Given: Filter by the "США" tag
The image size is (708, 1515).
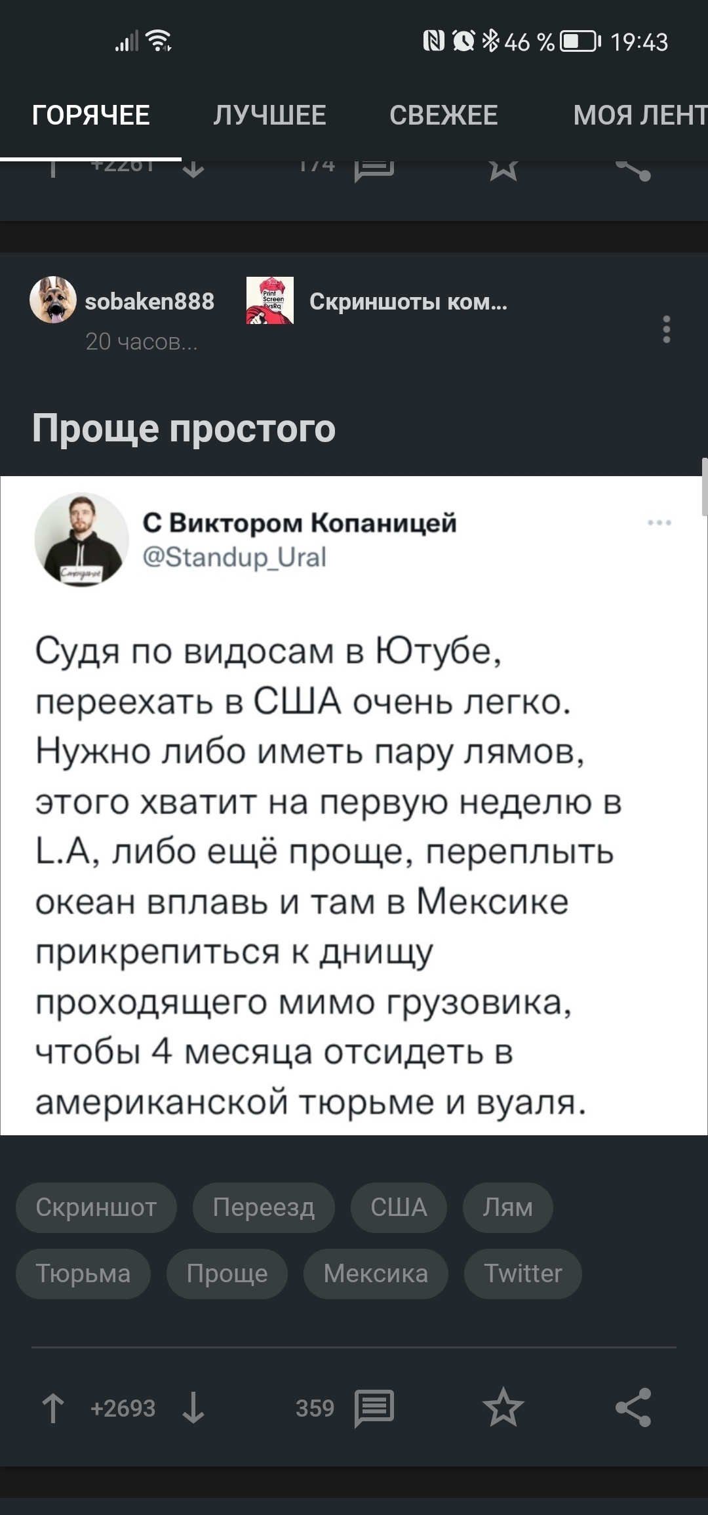Looking at the screenshot, I should 399,1207.
